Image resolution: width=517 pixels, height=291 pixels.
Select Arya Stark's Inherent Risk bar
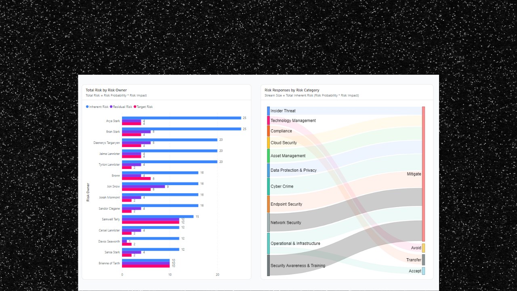(x=182, y=118)
